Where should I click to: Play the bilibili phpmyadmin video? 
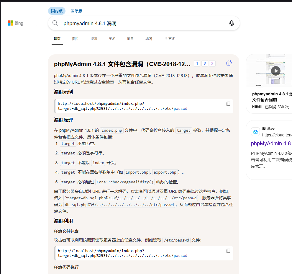point(275,71)
